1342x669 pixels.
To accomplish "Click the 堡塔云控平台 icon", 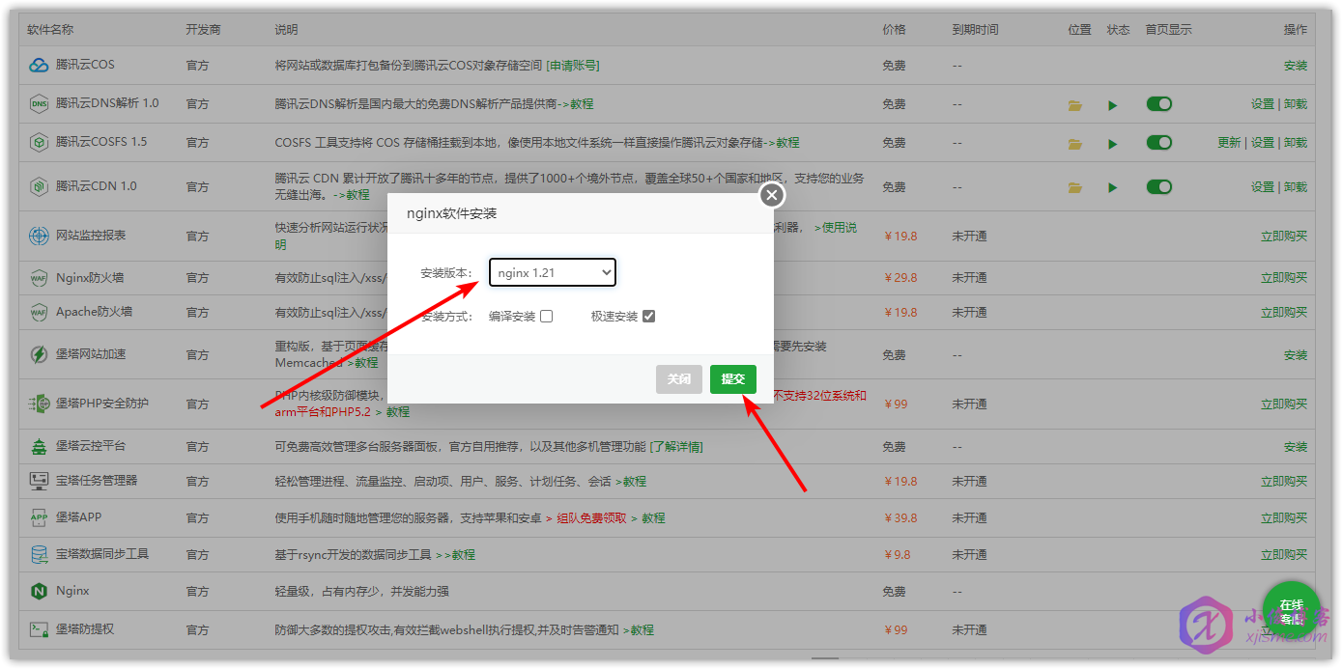I will (x=39, y=446).
